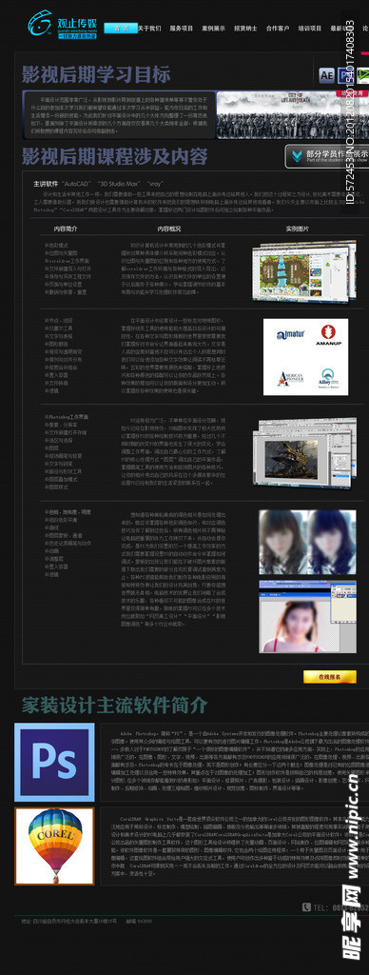
Task: Open 培训项目 menu item
Action: [310, 28]
